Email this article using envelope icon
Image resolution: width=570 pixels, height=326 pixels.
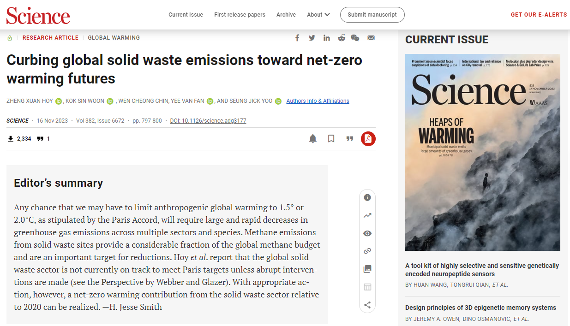point(371,38)
